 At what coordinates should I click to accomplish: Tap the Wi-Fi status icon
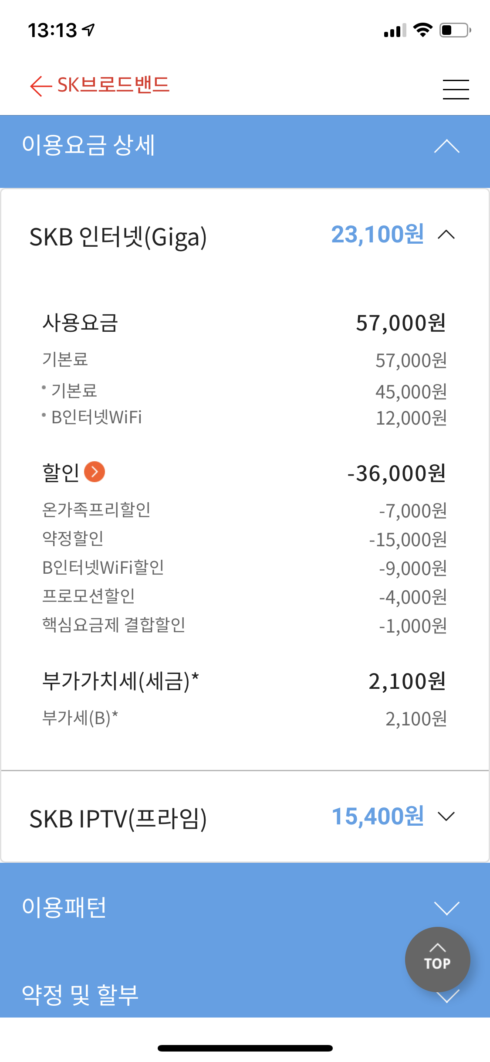(x=422, y=30)
